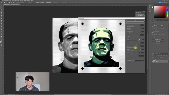Switch to the Adjustments tab
The width and height of the screenshot is (169, 95).
tap(158, 20)
